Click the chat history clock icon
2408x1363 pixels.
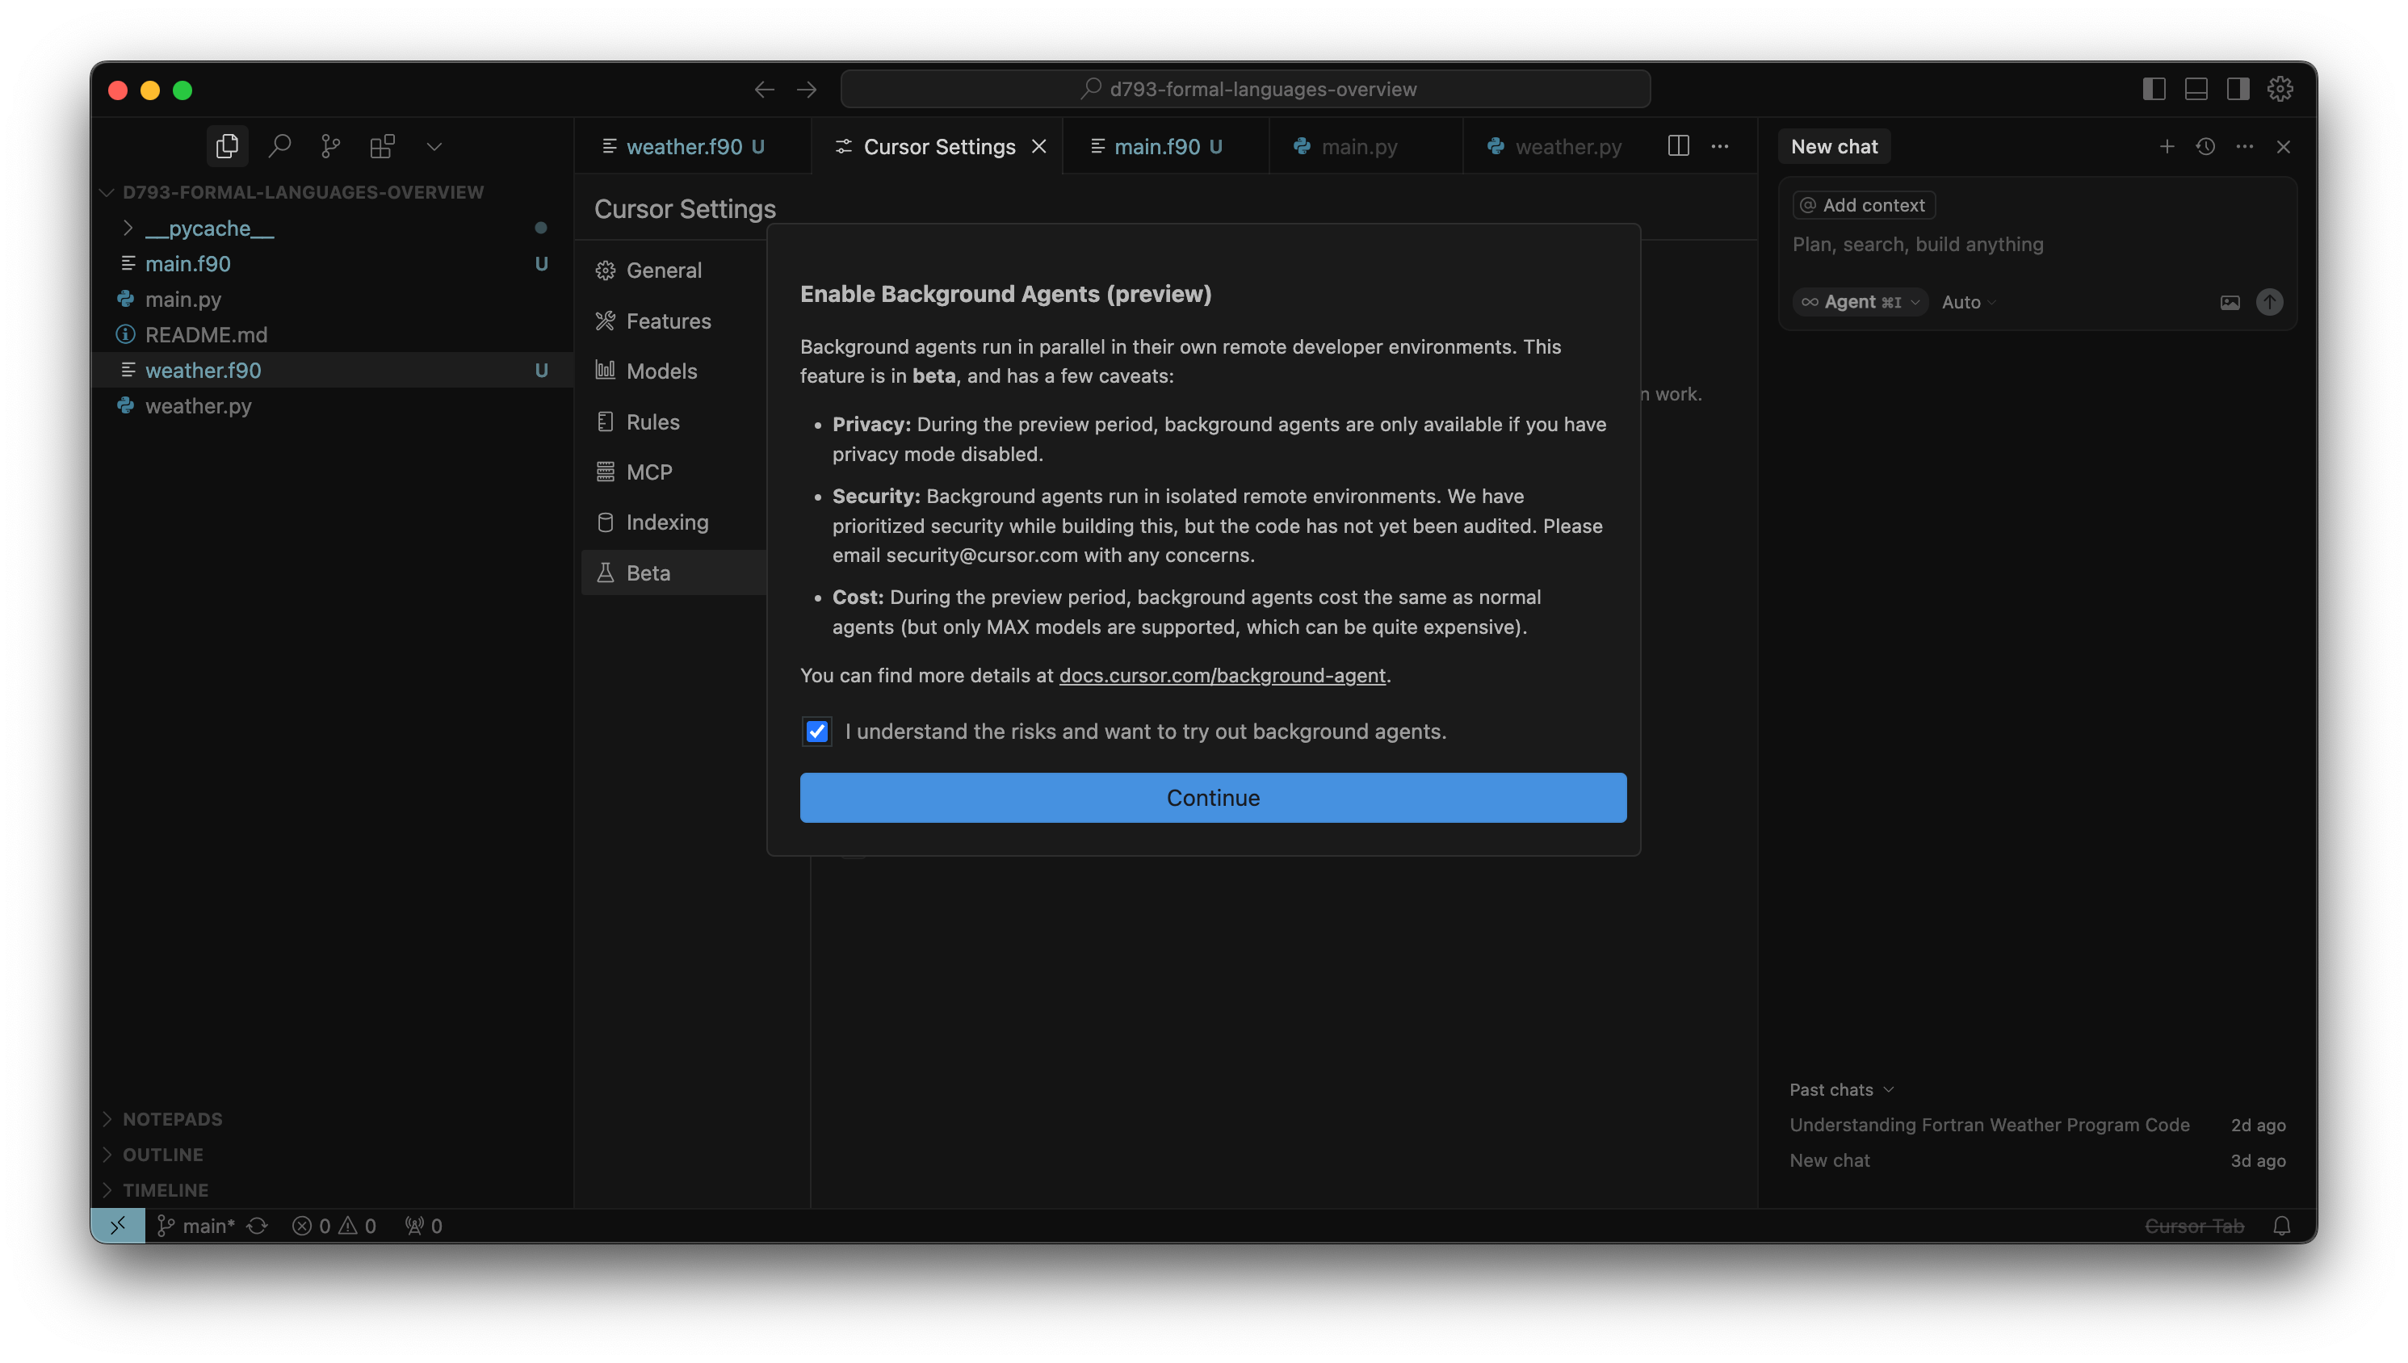click(2205, 146)
